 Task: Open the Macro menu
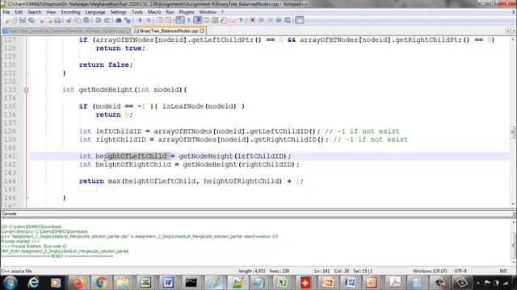click(x=154, y=12)
